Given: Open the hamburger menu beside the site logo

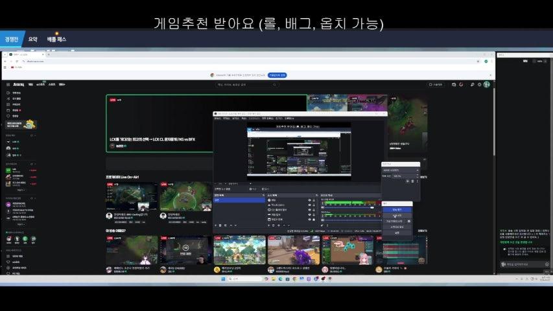Looking at the screenshot, I should (x=8, y=84).
